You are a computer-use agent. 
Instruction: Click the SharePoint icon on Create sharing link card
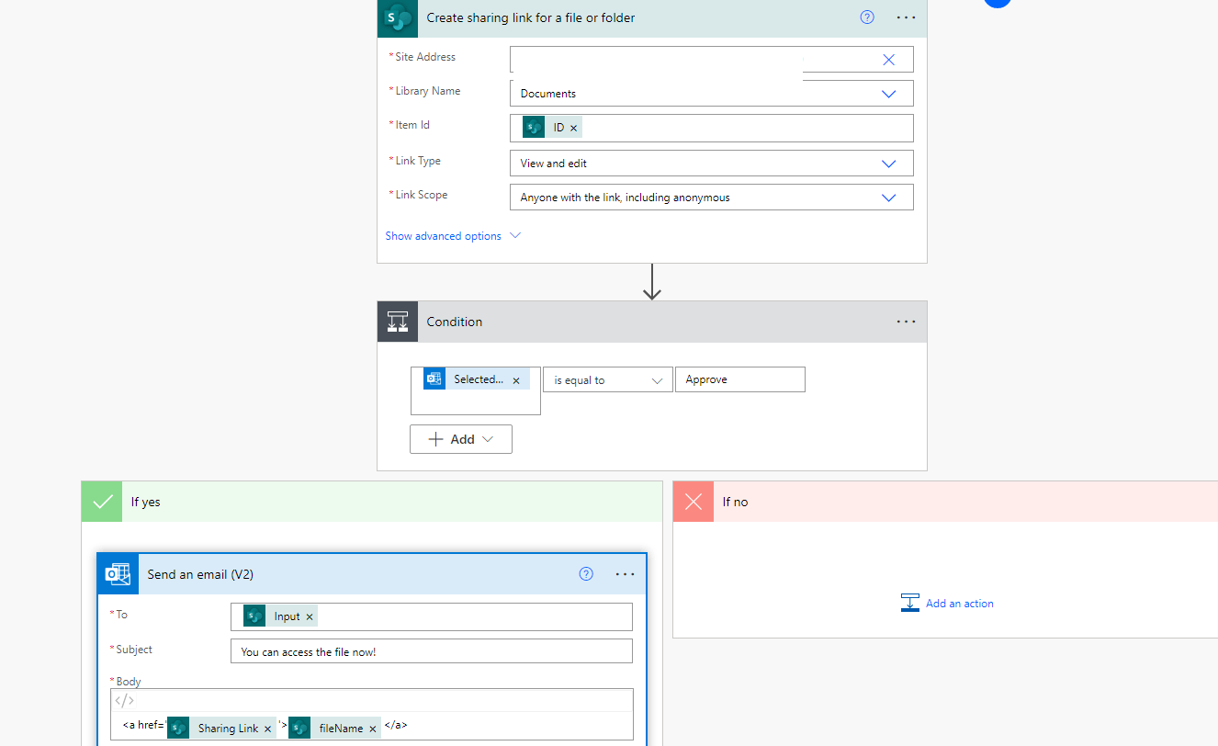point(398,17)
